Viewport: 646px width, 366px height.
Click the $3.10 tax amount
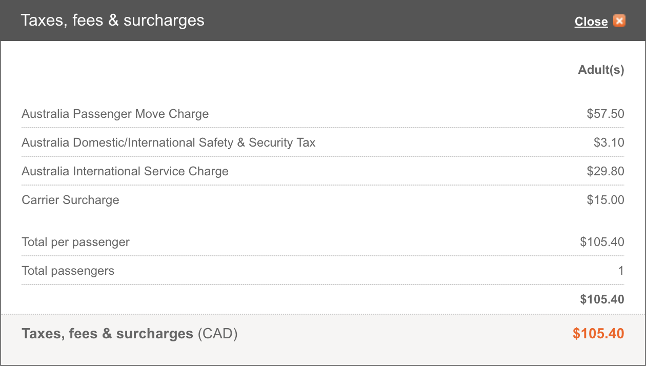[x=609, y=143]
